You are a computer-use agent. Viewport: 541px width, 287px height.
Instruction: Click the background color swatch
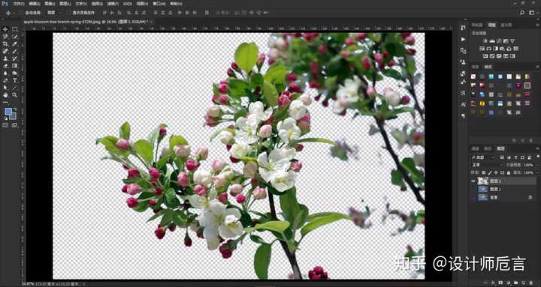[13, 116]
